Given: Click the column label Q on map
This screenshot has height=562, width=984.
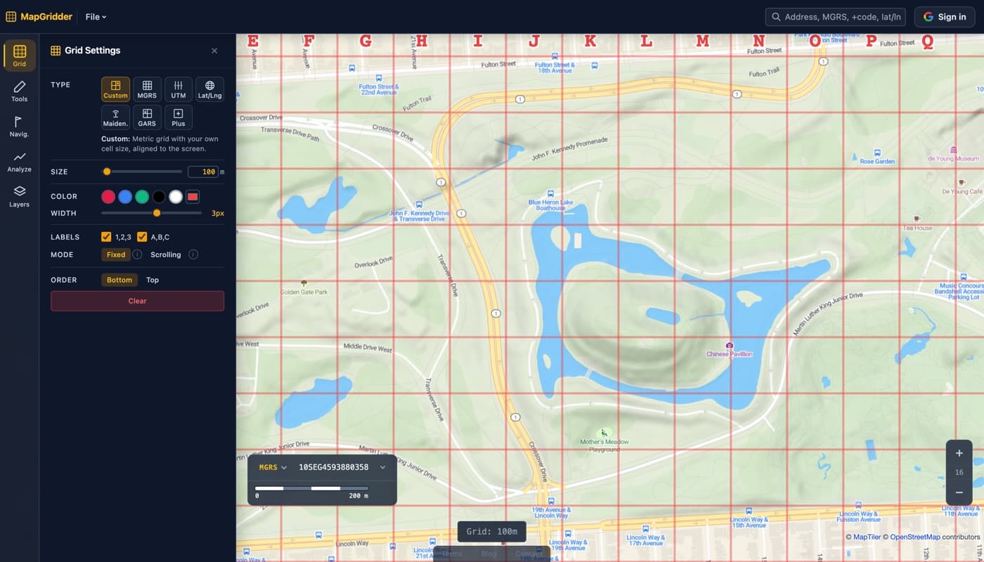Looking at the screenshot, I should pos(927,41).
